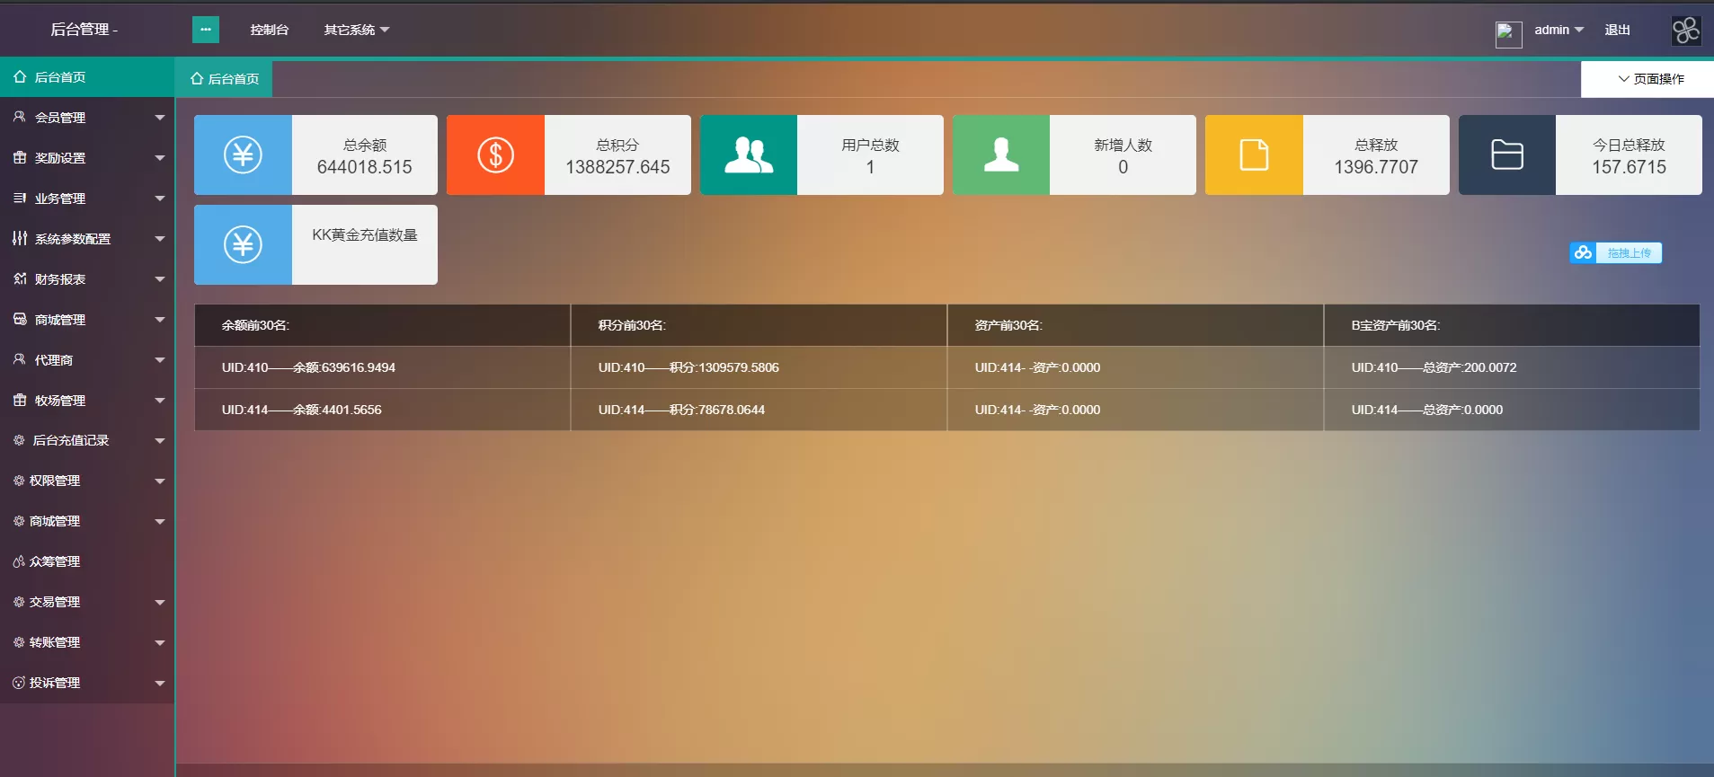Screen dimensions: 1714x777
Task: Click the orange dollar icon for 总积分
Action: tap(495, 155)
